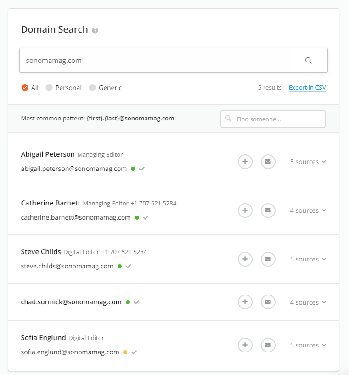Viewport: 349px width, 375px height.
Task: Add Sofia Englund as a lead with the plus icon
Action: (245, 345)
